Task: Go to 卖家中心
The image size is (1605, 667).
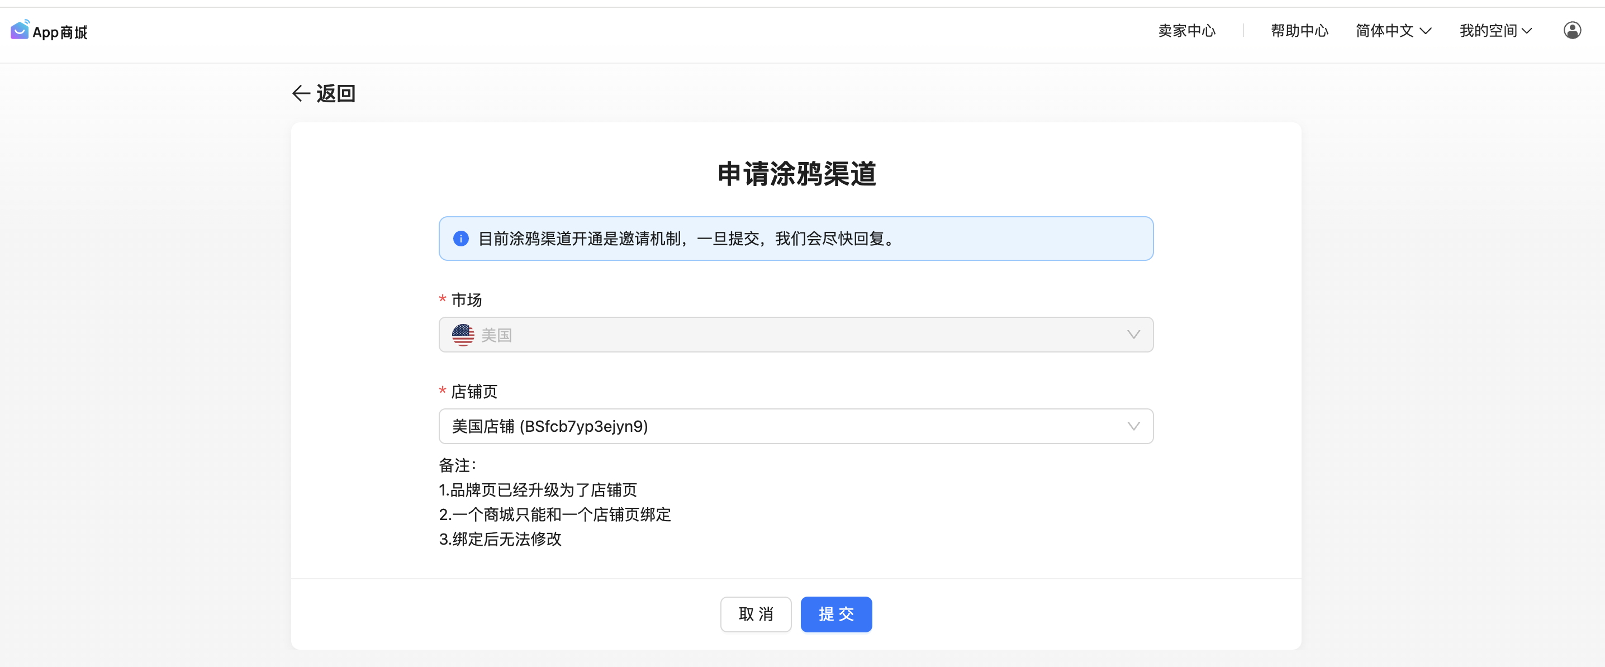Action: click(x=1186, y=31)
